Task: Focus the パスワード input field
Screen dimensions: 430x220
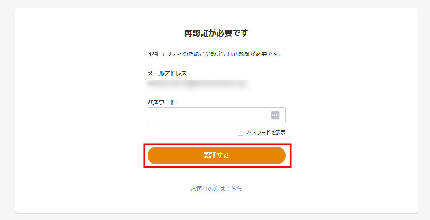Action: (x=207, y=115)
